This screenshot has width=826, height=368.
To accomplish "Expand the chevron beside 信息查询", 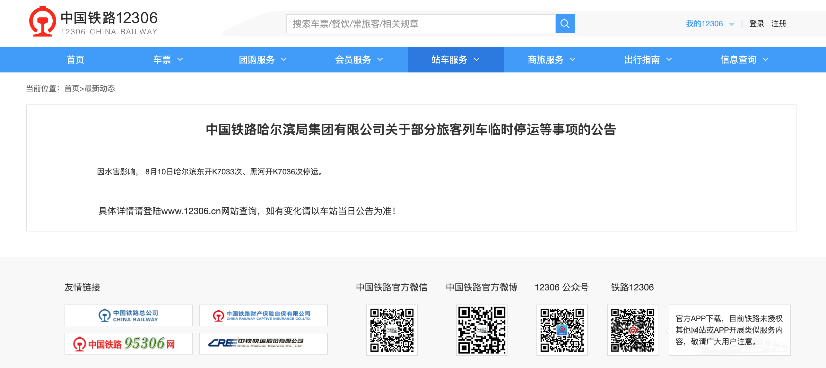I will 765,59.
